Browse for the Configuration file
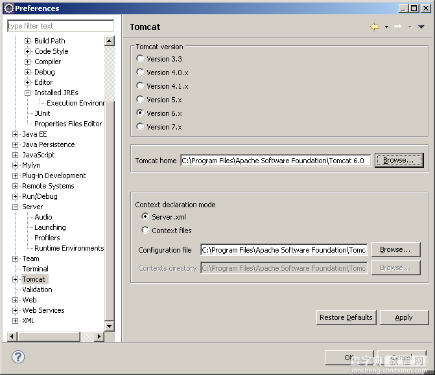The height and width of the screenshot is (375, 435). click(395, 250)
